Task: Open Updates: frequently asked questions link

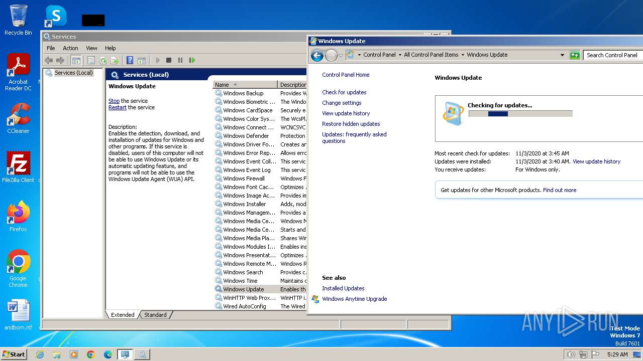Action: [x=354, y=137]
